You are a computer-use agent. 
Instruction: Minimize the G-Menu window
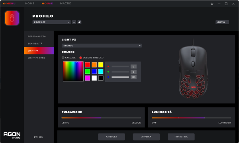pos(219,4)
